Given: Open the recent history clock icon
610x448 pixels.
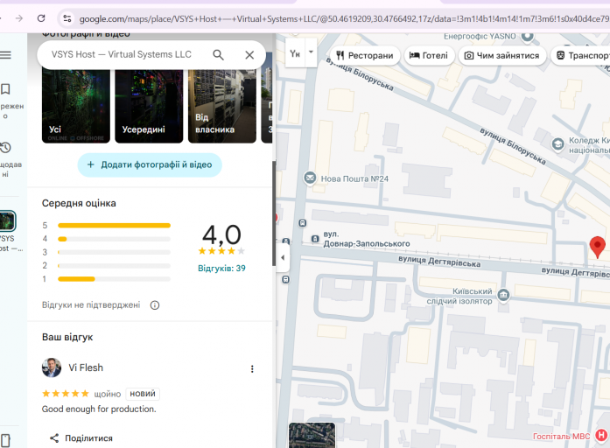Looking at the screenshot, I should point(5,147).
